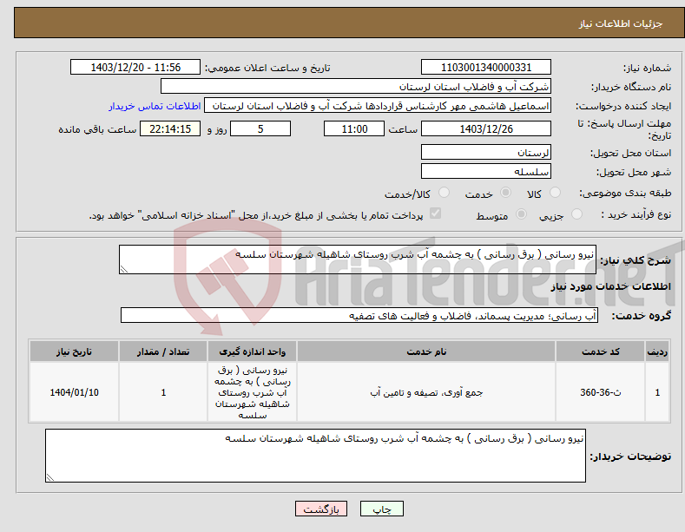The image size is (685, 532).
Task: Click the deadline date field 1403/12/26
Action: [486, 128]
